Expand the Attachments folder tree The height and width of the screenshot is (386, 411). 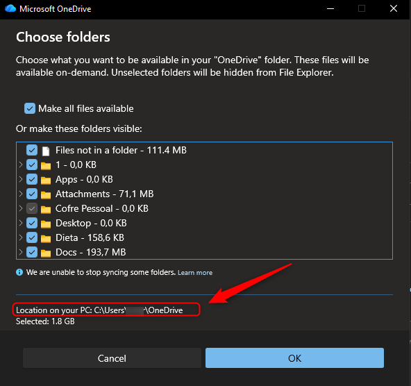click(21, 194)
